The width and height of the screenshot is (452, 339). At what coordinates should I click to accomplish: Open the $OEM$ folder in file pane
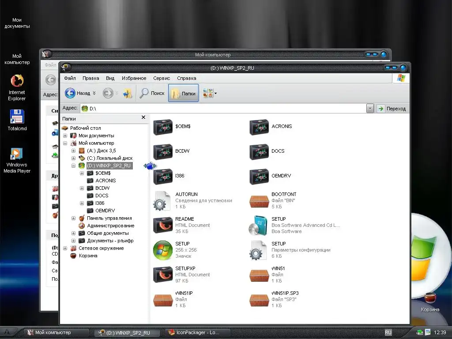pos(172,127)
